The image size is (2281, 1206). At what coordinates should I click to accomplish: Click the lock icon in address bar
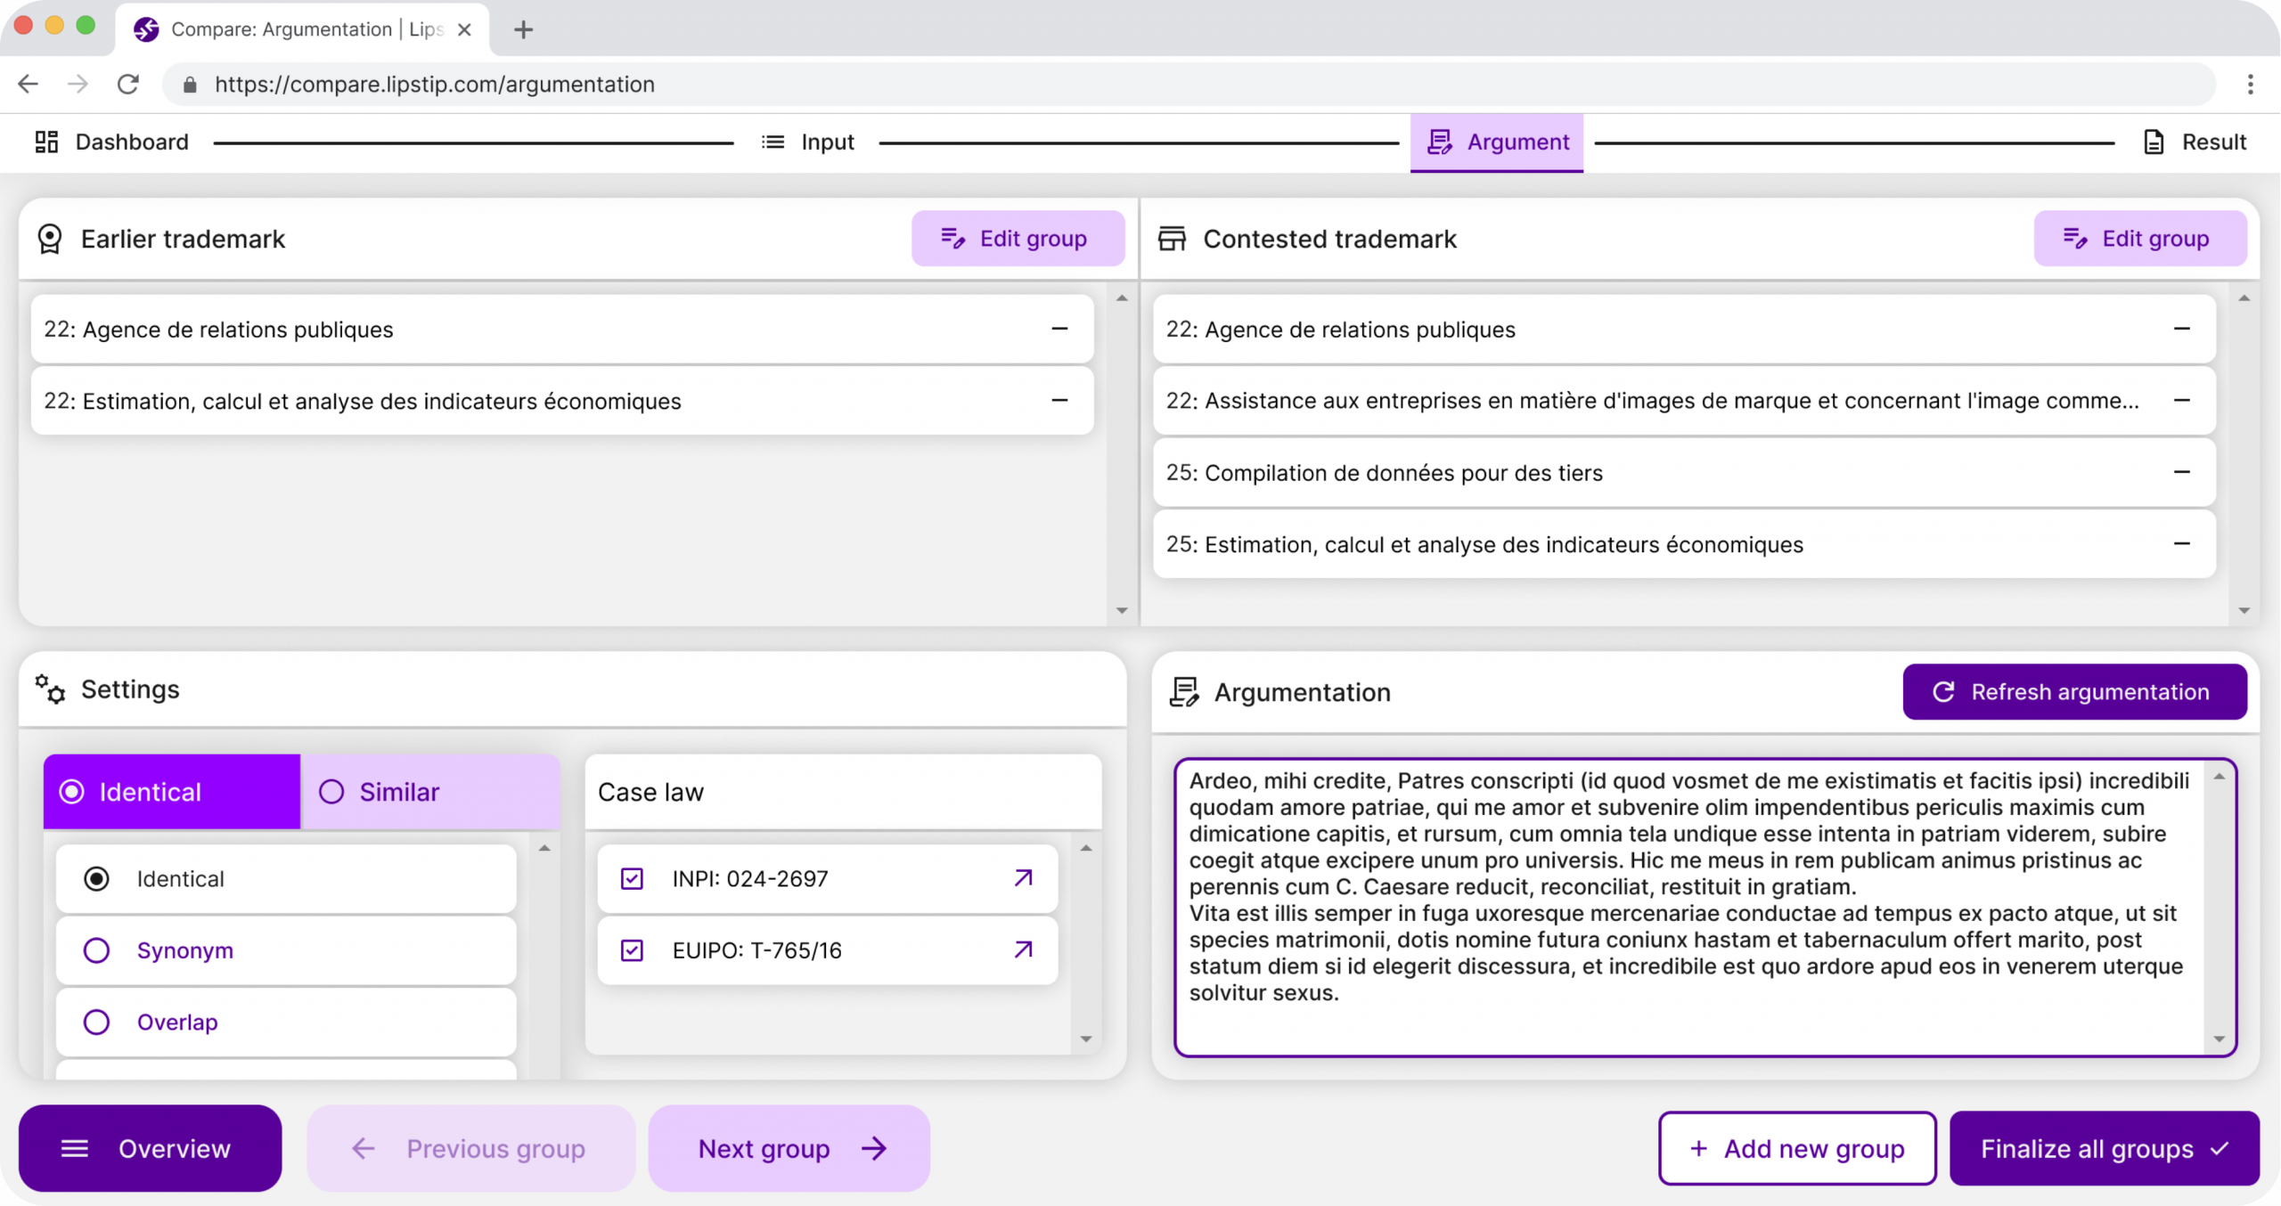(189, 85)
